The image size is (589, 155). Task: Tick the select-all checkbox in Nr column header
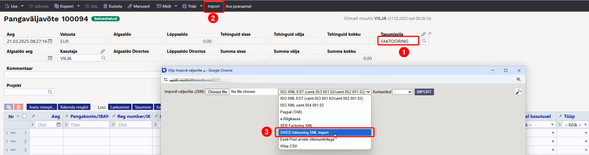[x=25, y=116]
